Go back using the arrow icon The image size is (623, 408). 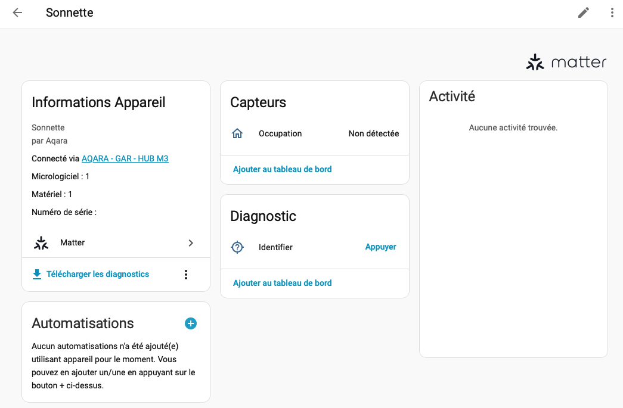(17, 13)
